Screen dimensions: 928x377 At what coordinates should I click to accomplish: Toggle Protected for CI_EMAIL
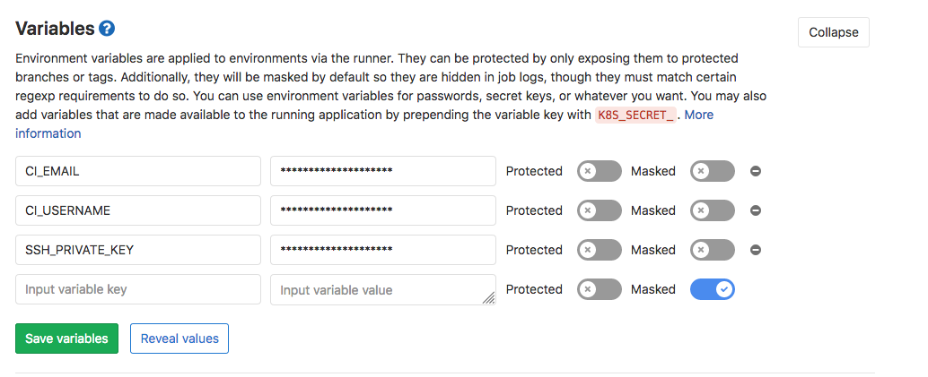(599, 171)
